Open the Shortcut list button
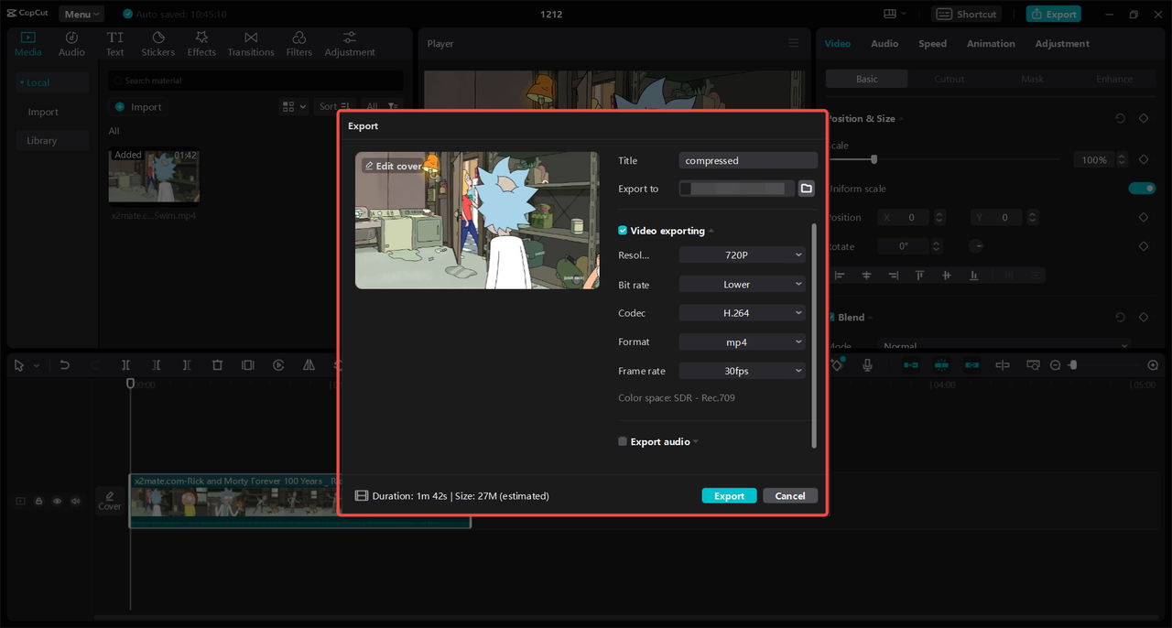 click(967, 14)
